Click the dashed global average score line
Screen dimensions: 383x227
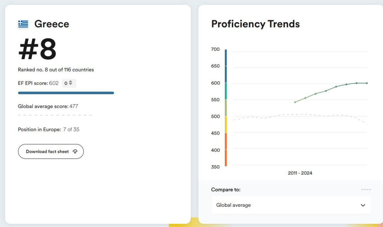(x=55, y=115)
